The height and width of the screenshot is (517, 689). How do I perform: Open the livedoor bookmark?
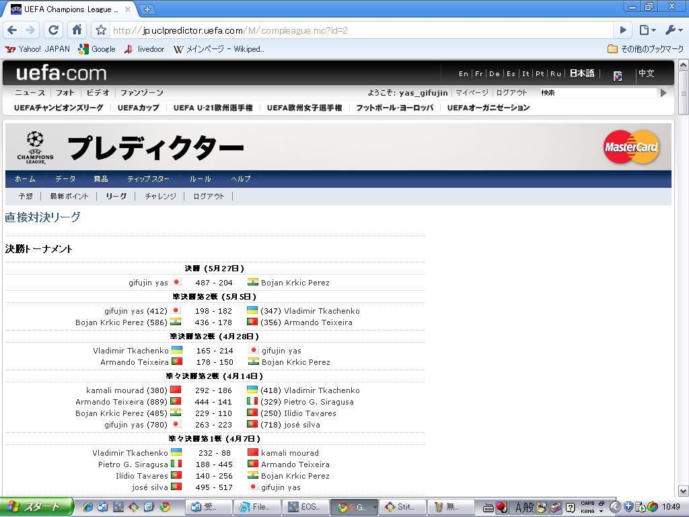pos(145,49)
